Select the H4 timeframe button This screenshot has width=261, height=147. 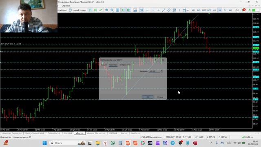click(x=220, y=10)
